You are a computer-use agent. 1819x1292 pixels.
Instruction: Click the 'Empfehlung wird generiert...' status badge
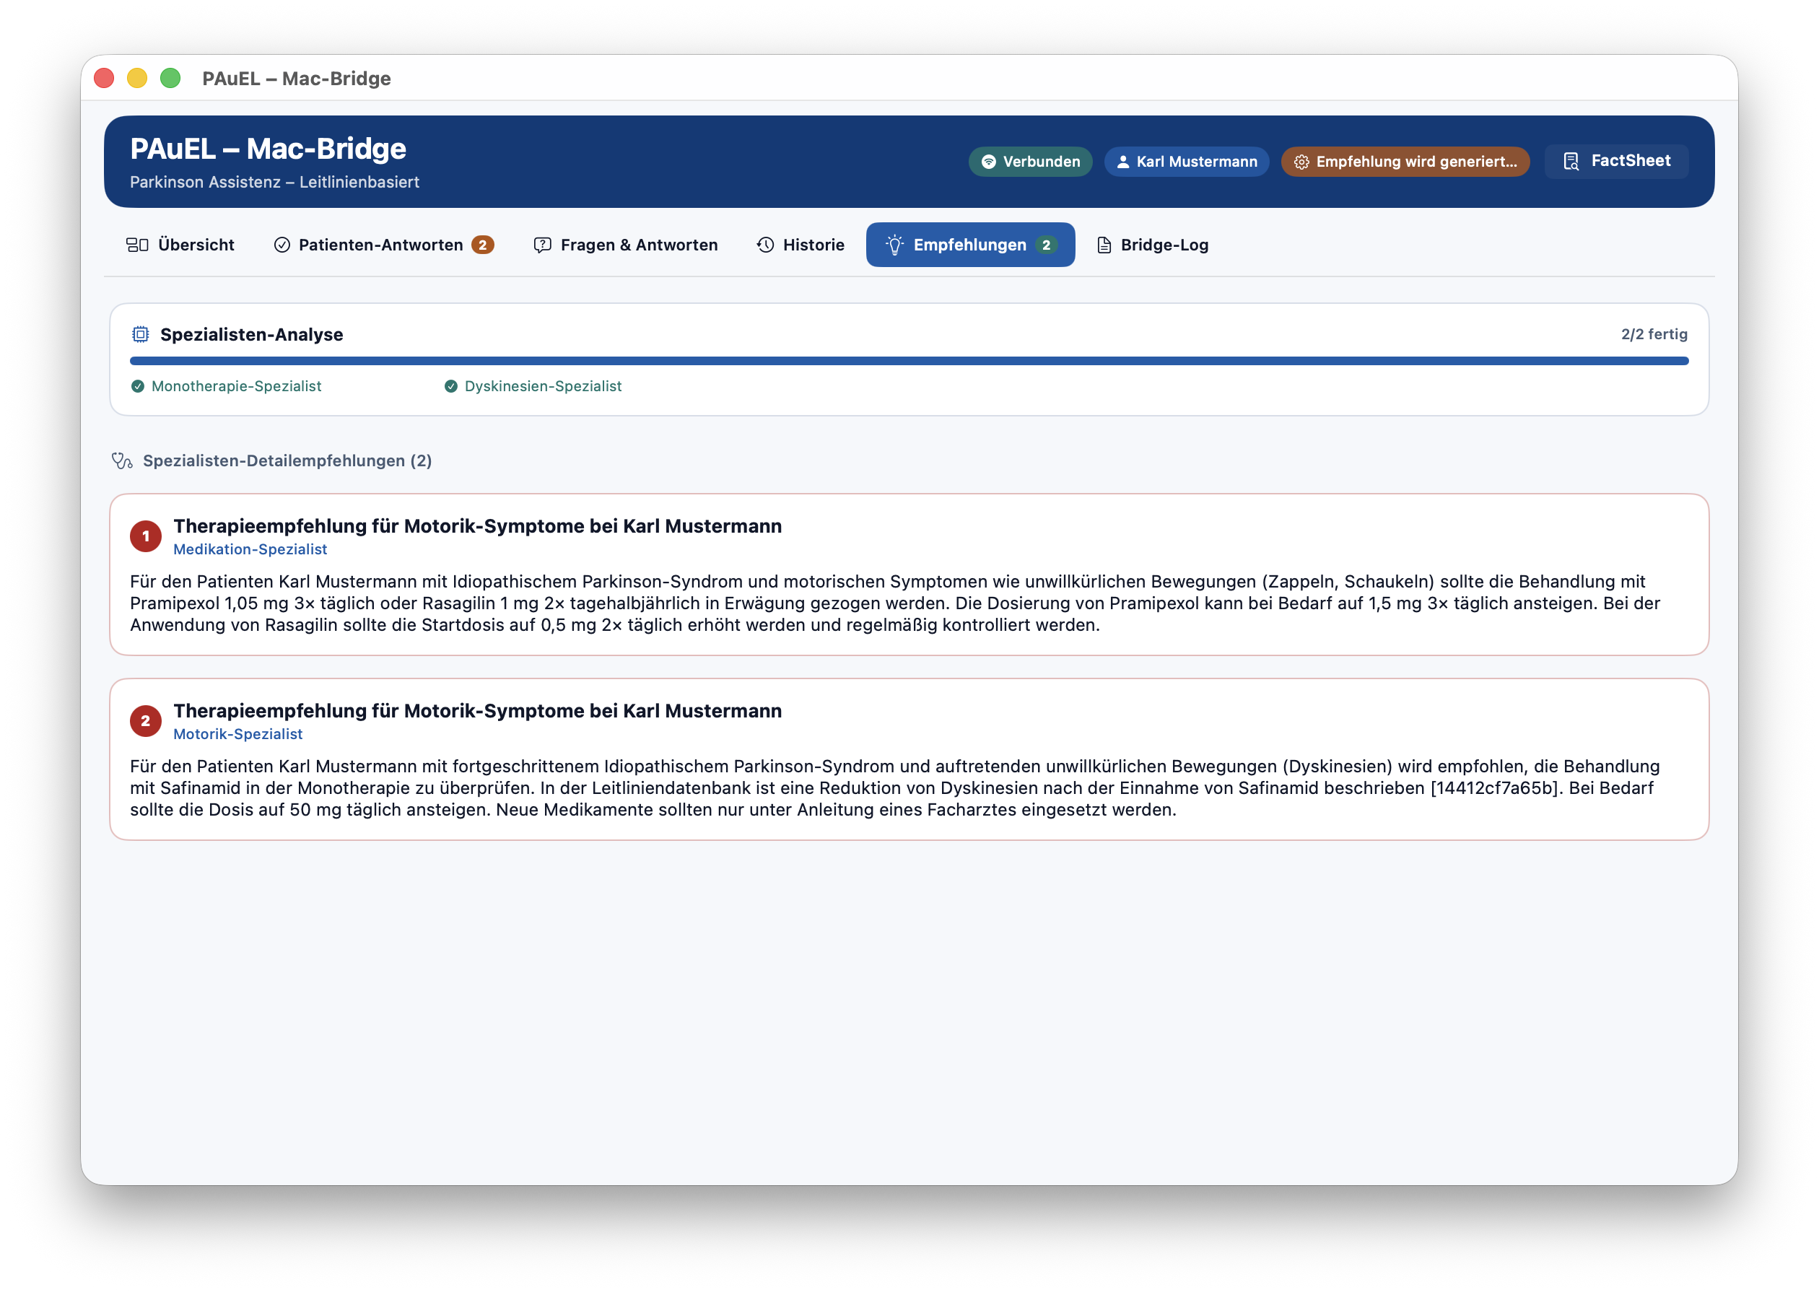[1405, 162]
